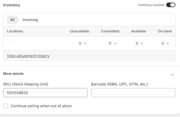Image resolution: width=180 pixels, height=117 pixels.
Task: Click the SKU field containing 1001558632
Action: (45, 93)
